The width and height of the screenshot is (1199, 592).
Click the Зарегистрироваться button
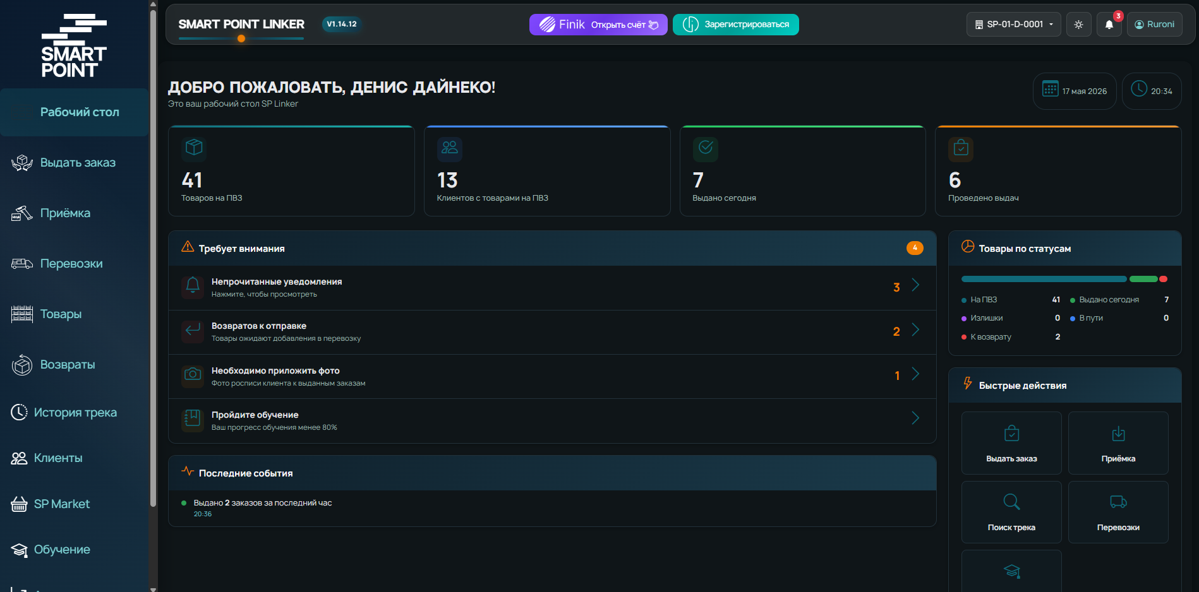pos(736,25)
